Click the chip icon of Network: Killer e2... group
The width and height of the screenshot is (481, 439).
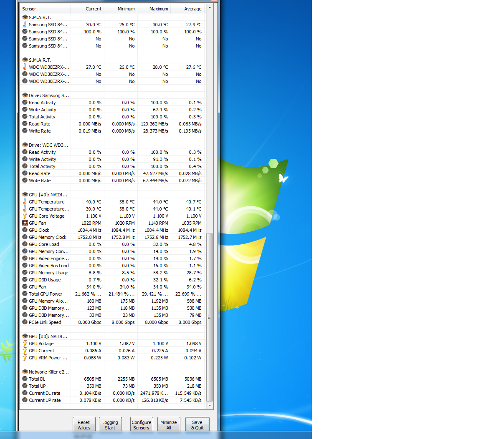pyautogui.click(x=25, y=371)
